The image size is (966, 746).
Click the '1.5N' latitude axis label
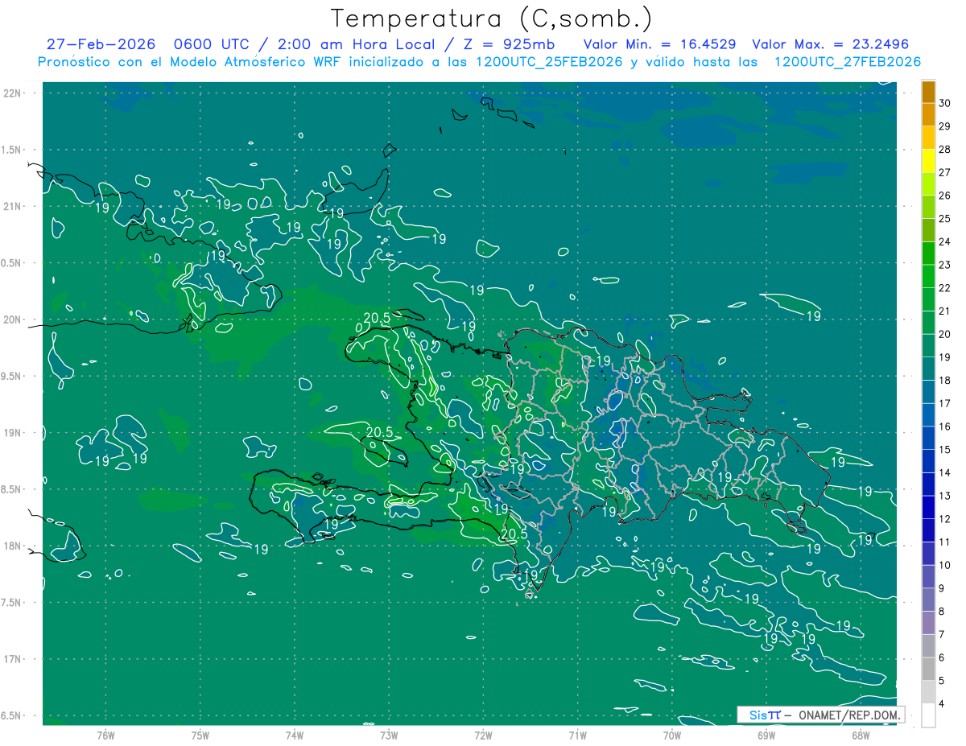tap(11, 150)
